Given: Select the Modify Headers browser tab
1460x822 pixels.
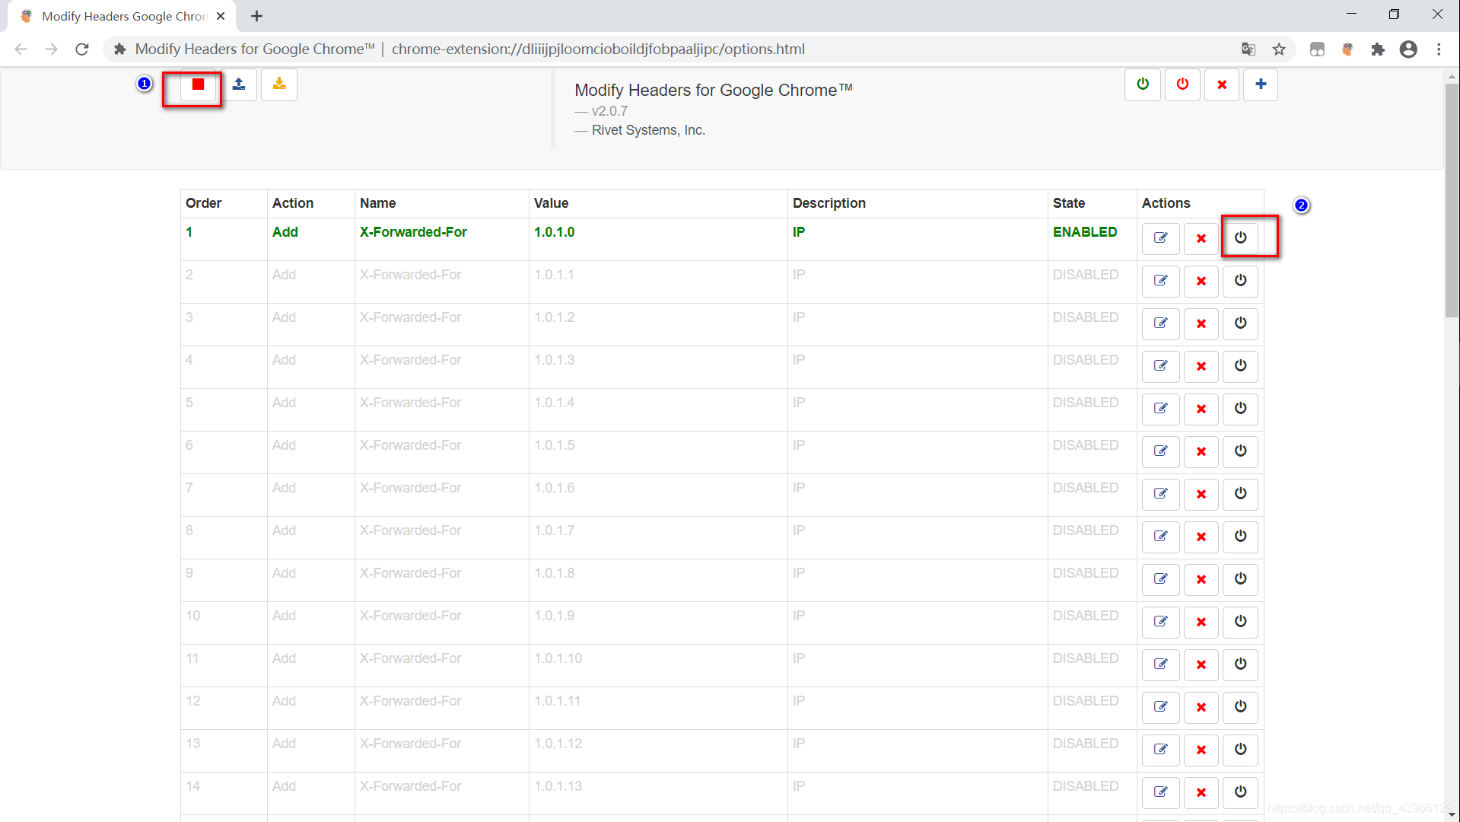Looking at the screenshot, I should click(122, 16).
